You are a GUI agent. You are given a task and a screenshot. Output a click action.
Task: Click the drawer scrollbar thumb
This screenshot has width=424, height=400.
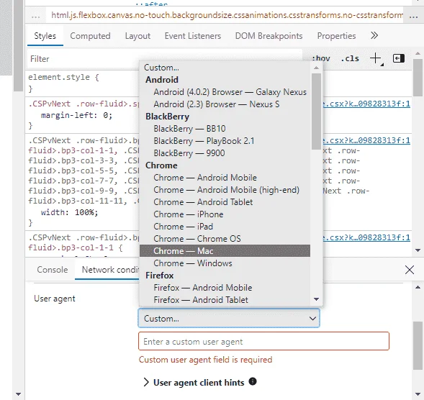tap(418, 345)
